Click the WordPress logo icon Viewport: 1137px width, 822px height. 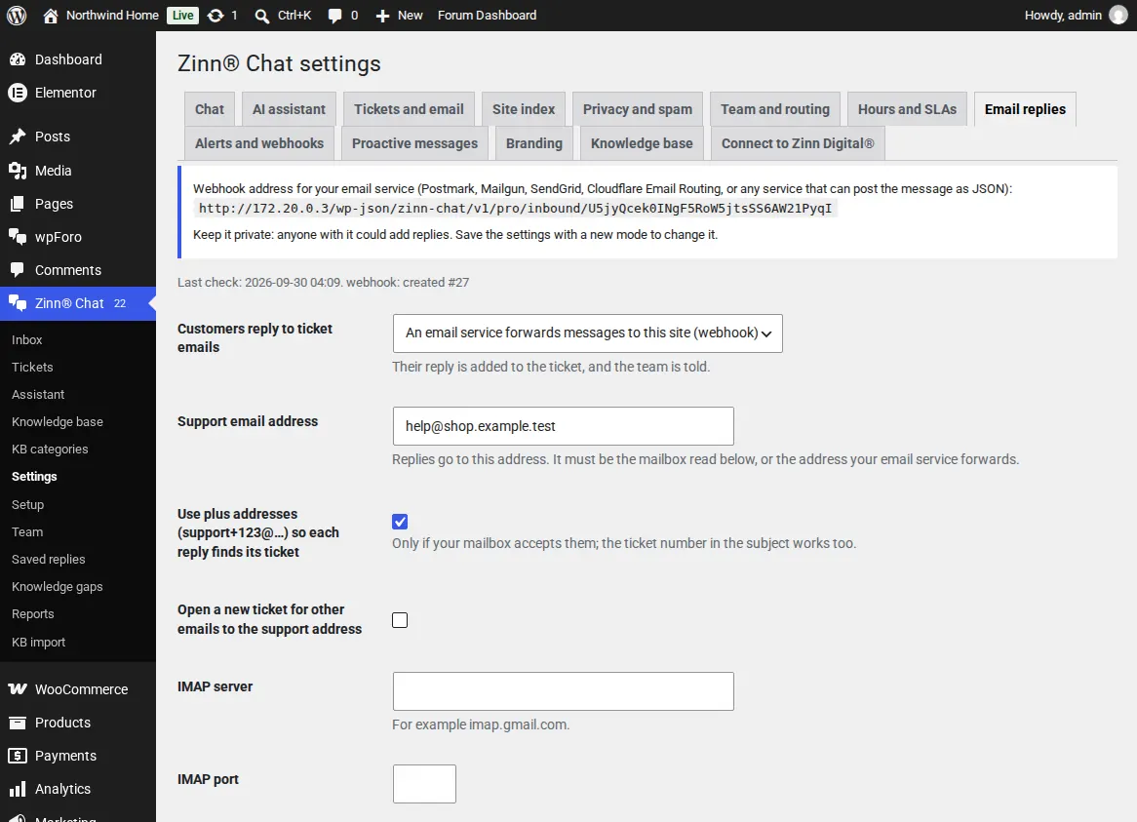(x=17, y=16)
